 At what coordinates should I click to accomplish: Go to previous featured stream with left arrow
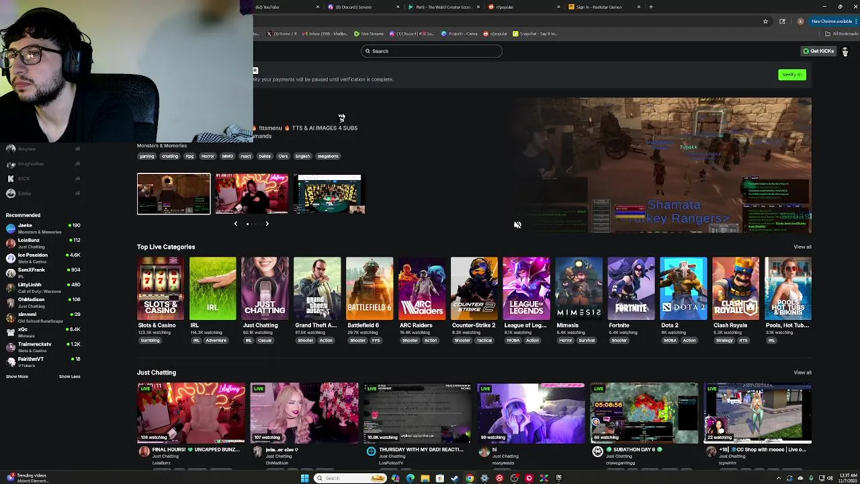(236, 224)
